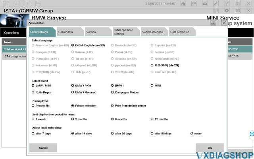This screenshot has height=159, width=254.
Task: Go to the home screen icon
Action: tap(183, 4)
